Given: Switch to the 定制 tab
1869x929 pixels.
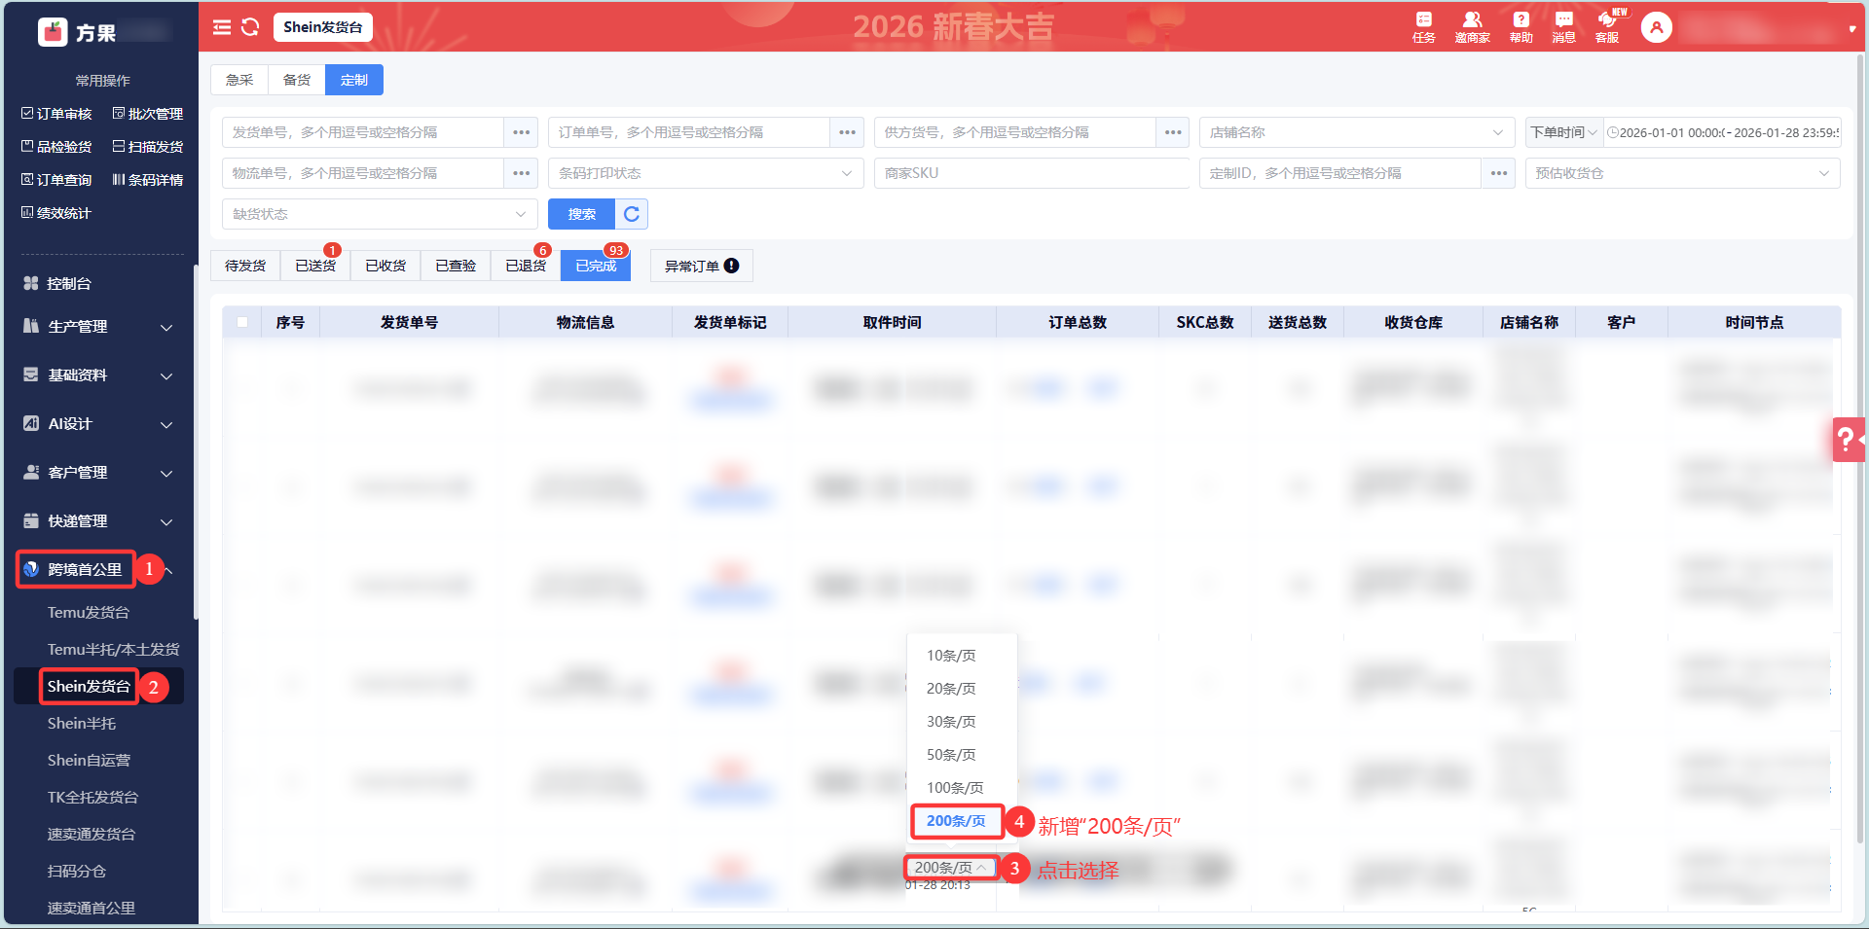Looking at the screenshot, I should click(354, 80).
